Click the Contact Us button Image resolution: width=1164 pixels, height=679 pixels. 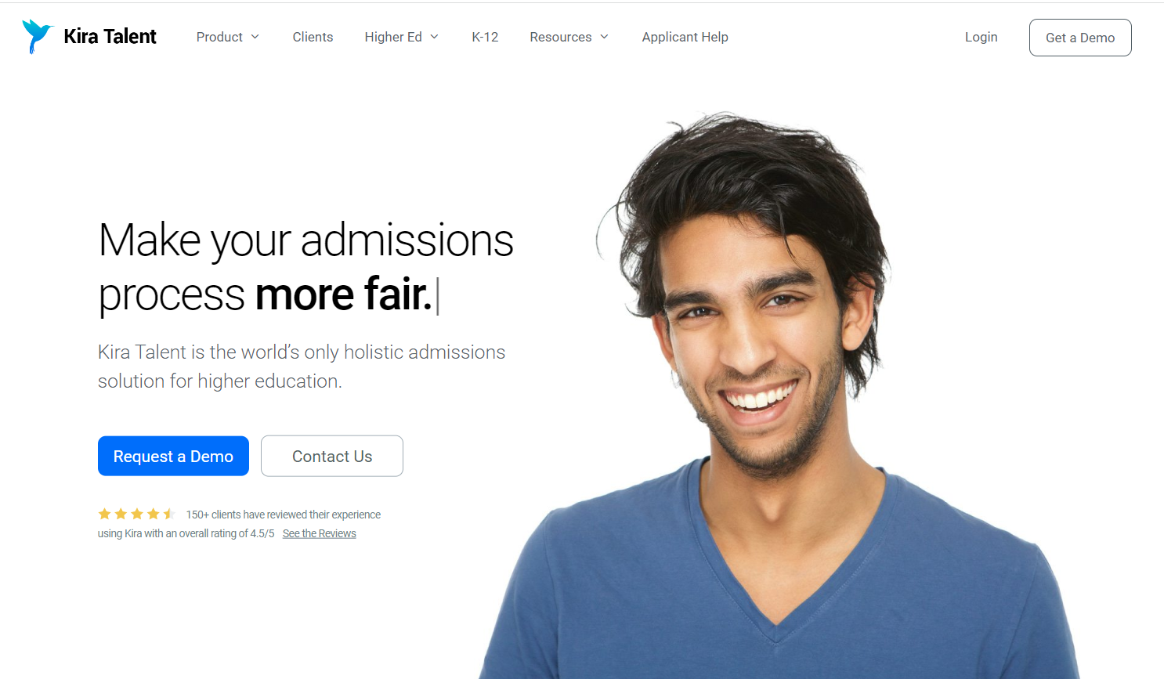(x=332, y=456)
